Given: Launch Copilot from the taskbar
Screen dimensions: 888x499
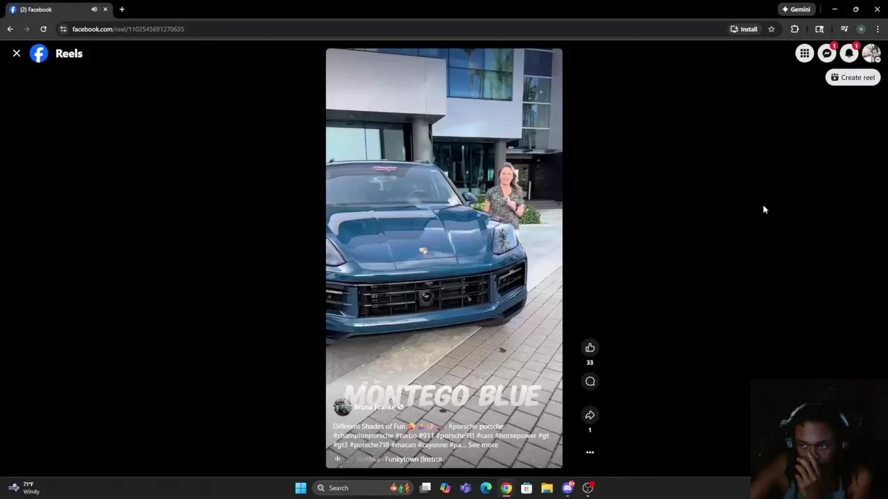Looking at the screenshot, I should [445, 488].
